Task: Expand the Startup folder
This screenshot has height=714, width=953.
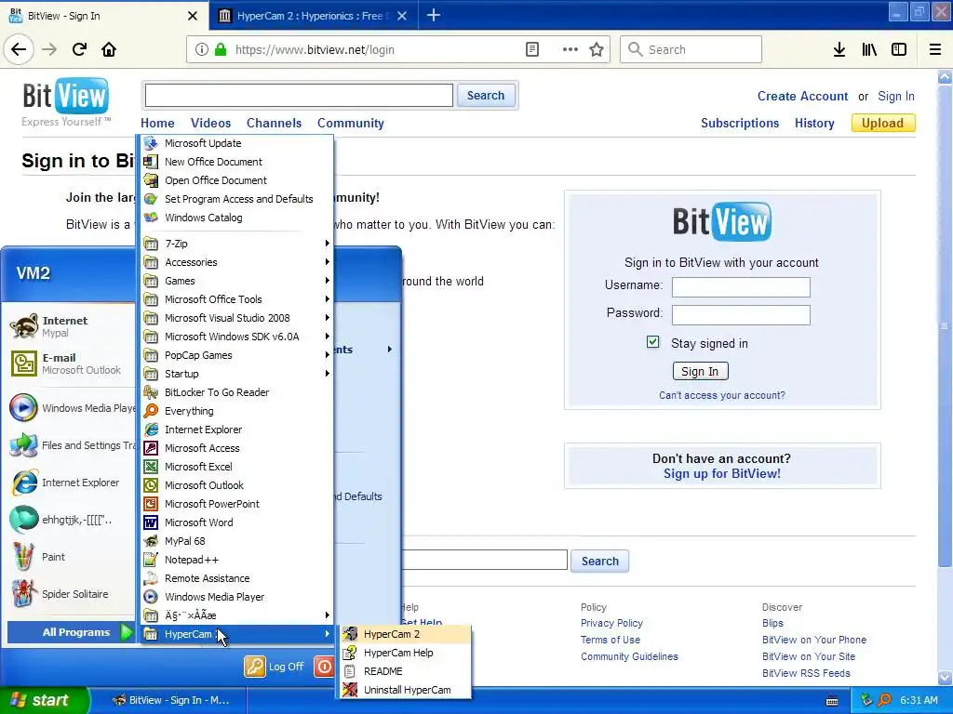Action: [x=237, y=374]
